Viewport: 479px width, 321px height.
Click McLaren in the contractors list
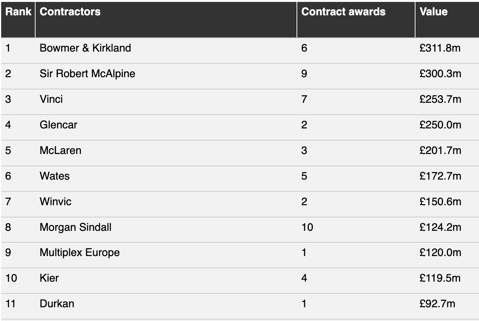[x=60, y=151]
